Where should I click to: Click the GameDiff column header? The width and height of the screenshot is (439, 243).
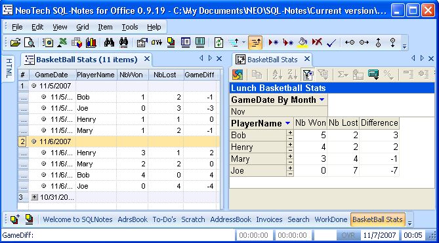(199, 75)
